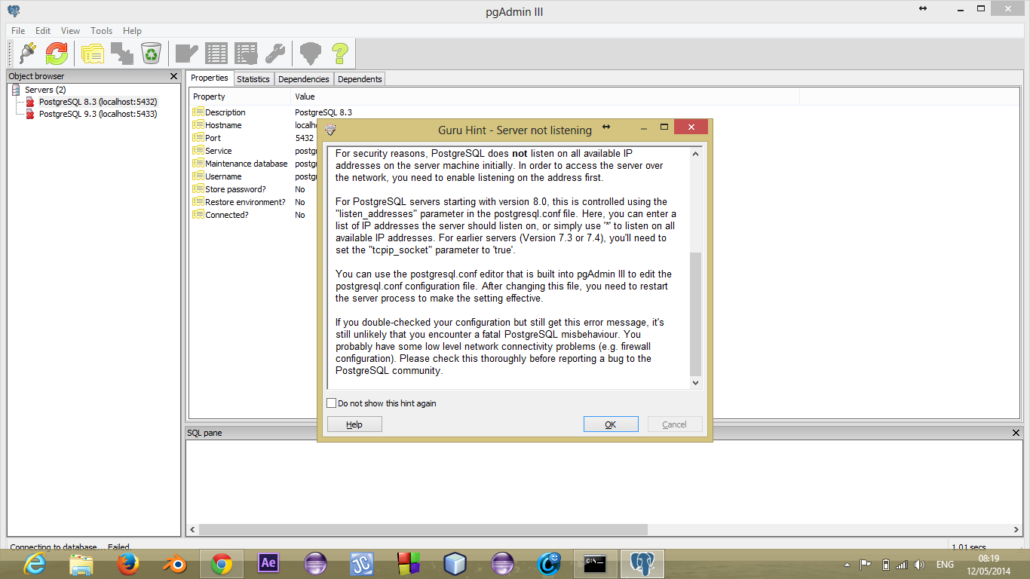Select the Servers (2) tree node
The image size is (1030, 579).
[x=45, y=90]
